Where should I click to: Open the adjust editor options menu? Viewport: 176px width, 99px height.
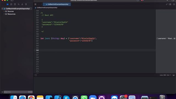pos(170,4)
